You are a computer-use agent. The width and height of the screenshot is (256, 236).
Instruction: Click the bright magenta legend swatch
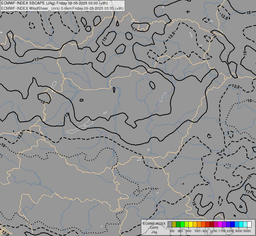pos(220,224)
